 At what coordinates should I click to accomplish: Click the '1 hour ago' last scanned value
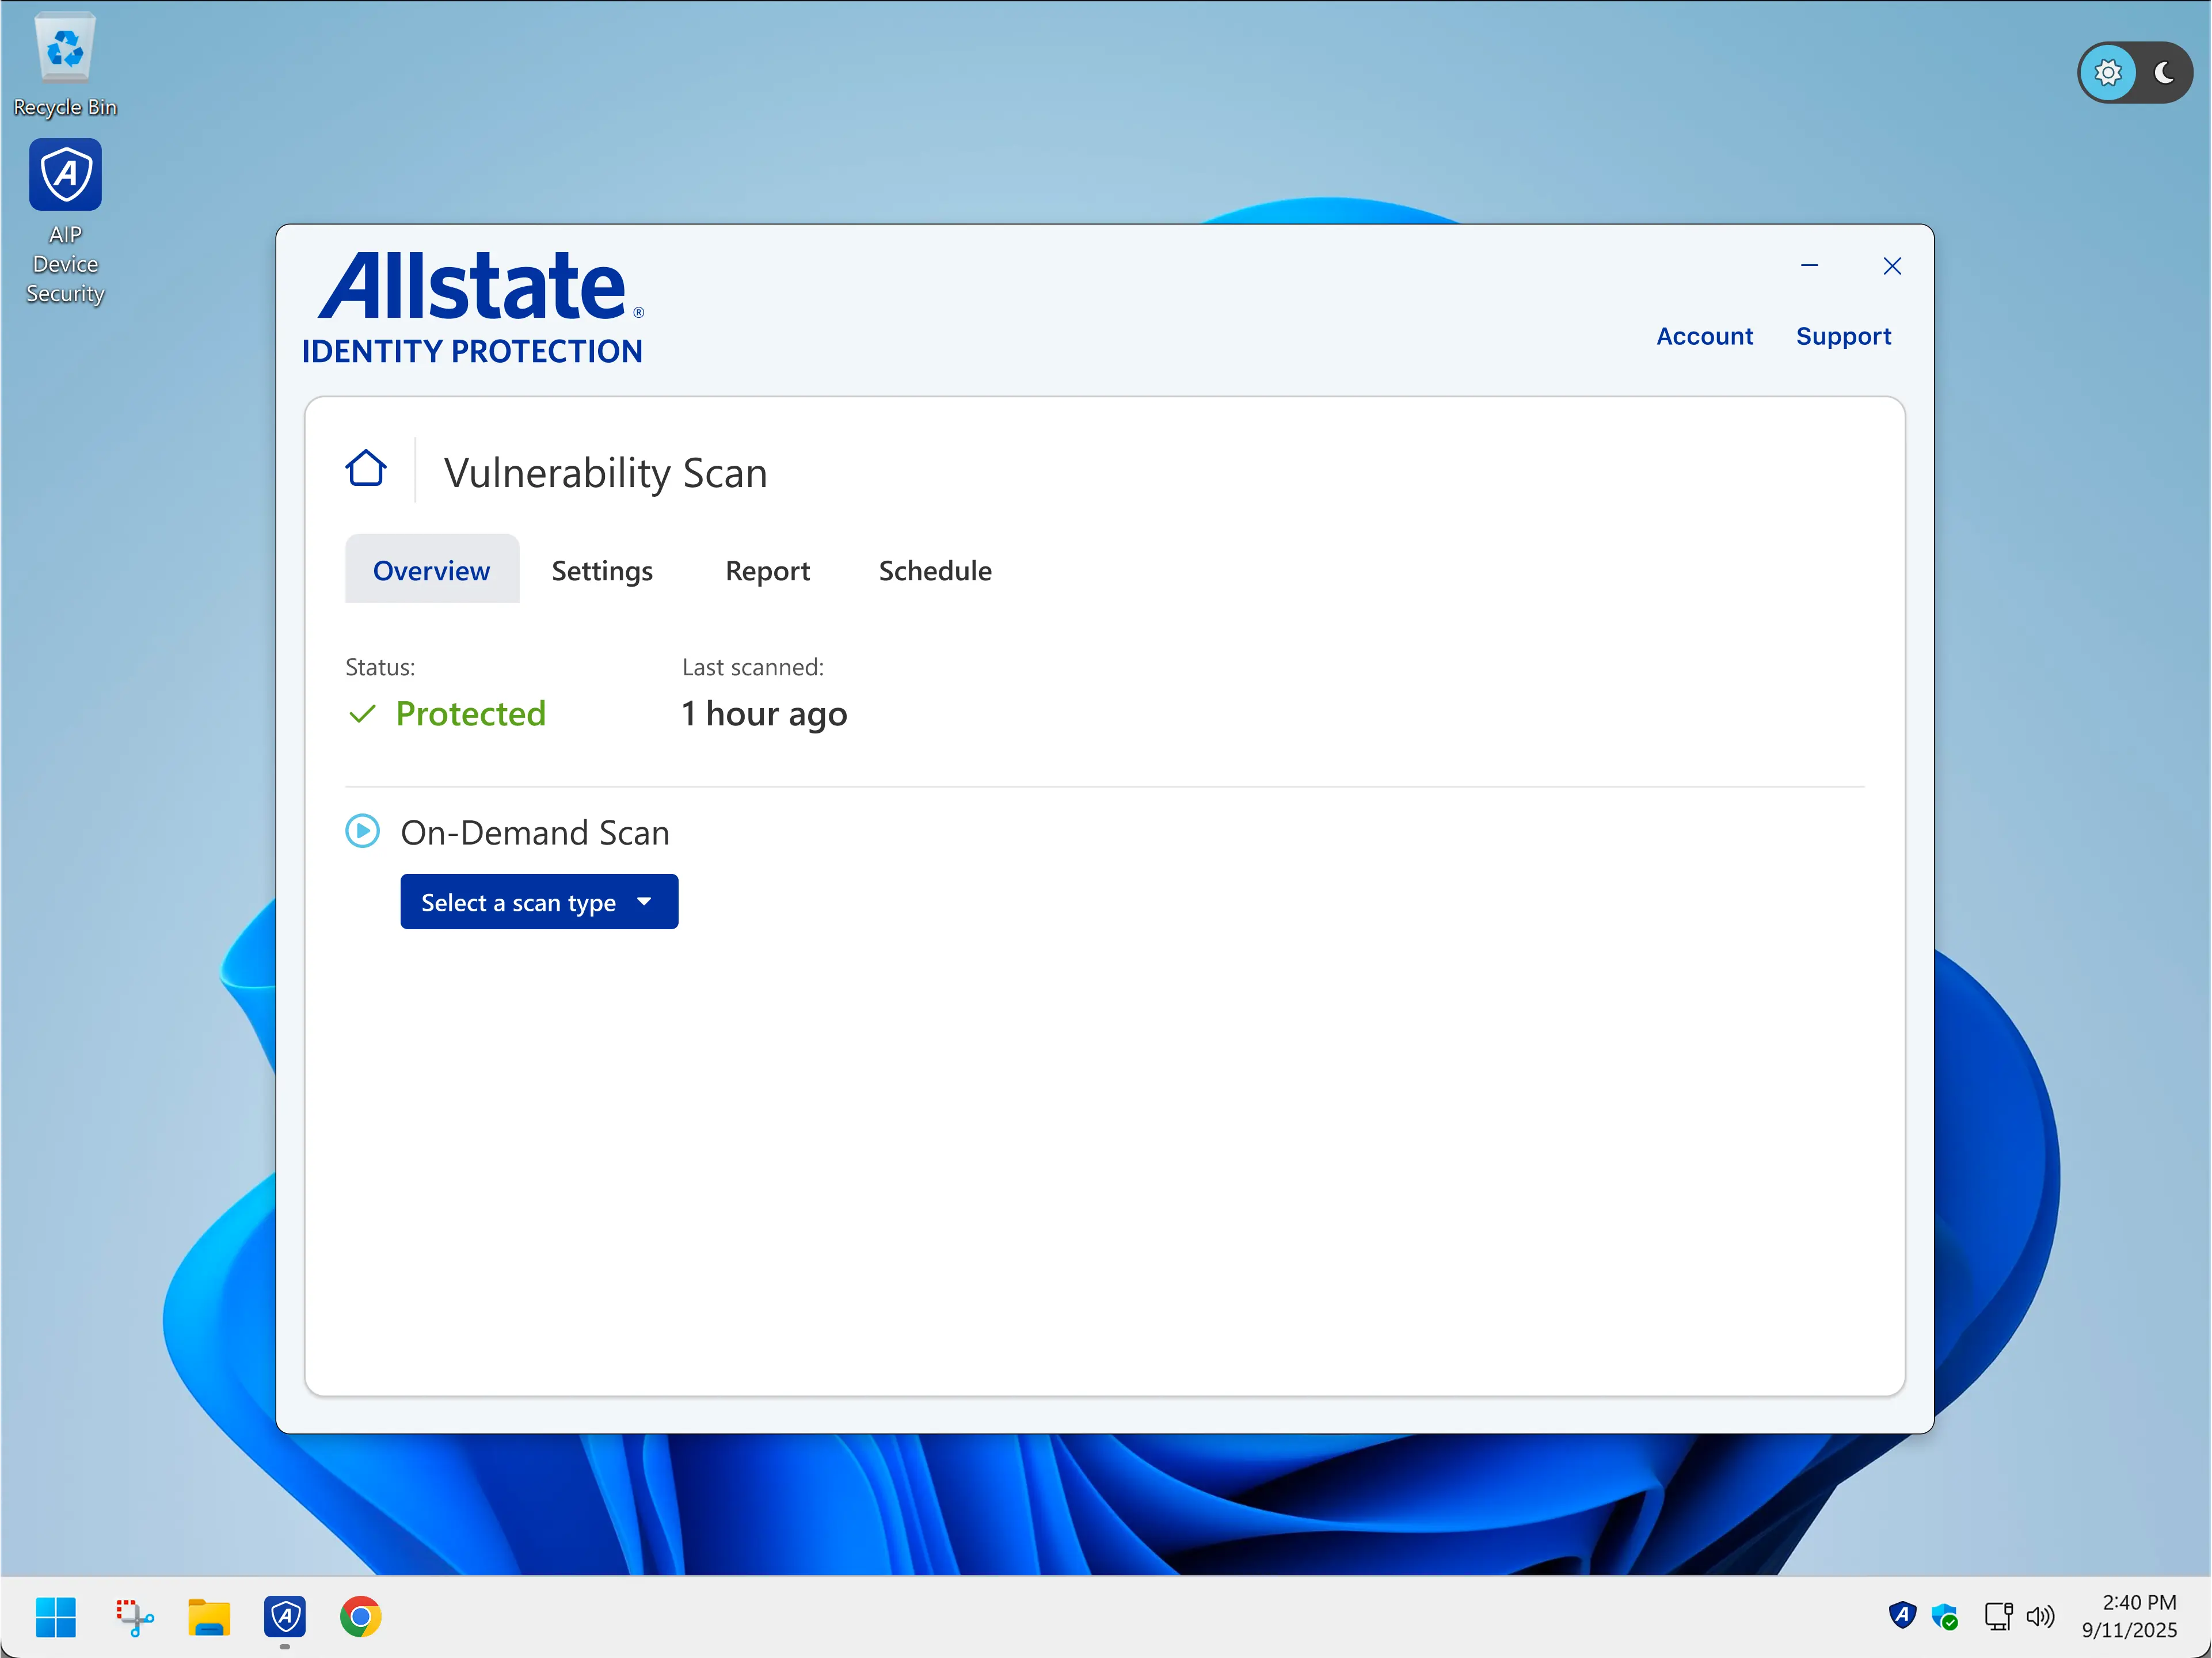click(x=765, y=713)
